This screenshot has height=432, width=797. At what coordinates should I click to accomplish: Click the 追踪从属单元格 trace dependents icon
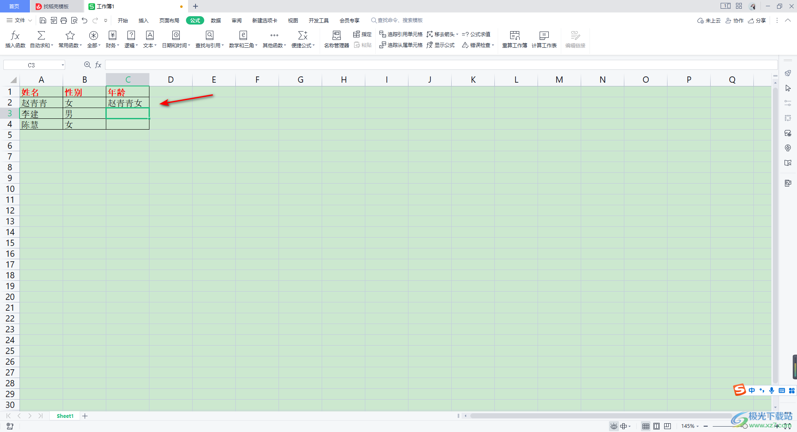click(383, 45)
